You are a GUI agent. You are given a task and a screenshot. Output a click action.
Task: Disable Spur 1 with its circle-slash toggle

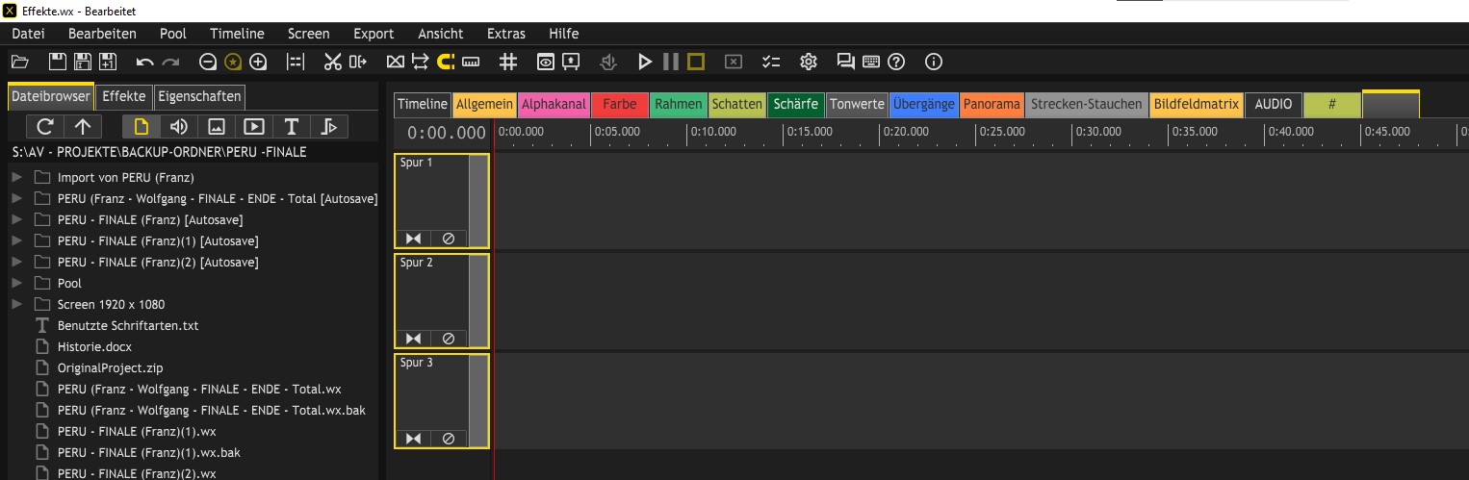448,238
